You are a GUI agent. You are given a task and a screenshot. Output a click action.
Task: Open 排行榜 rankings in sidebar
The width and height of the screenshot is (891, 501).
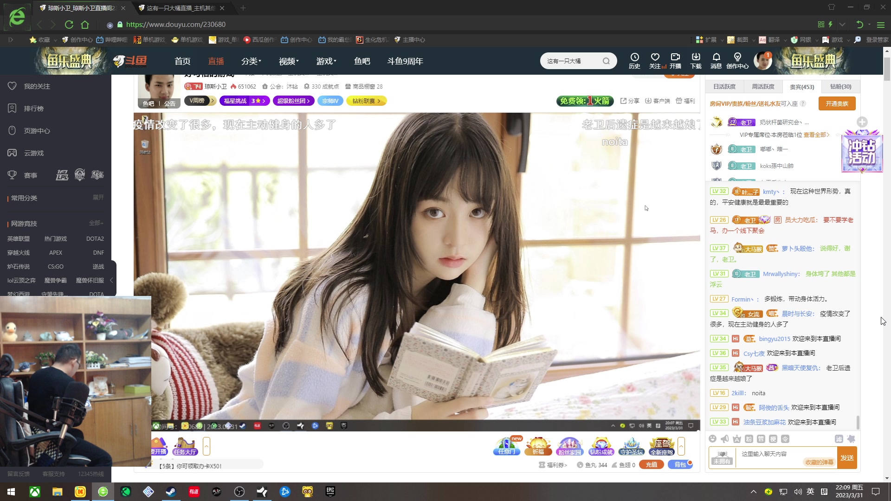pyautogui.click(x=33, y=109)
